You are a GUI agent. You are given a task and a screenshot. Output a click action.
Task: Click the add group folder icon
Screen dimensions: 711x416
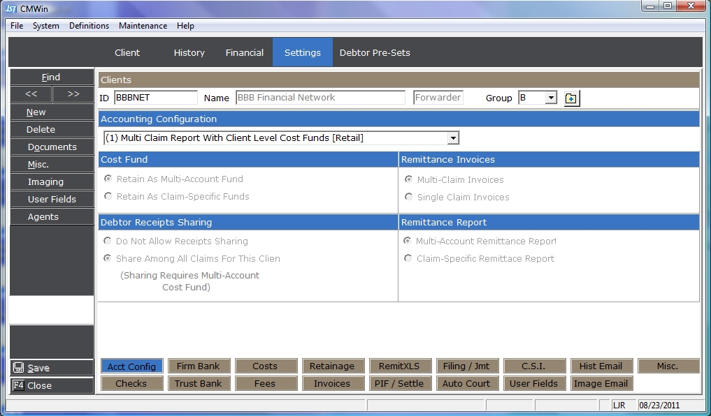point(571,98)
